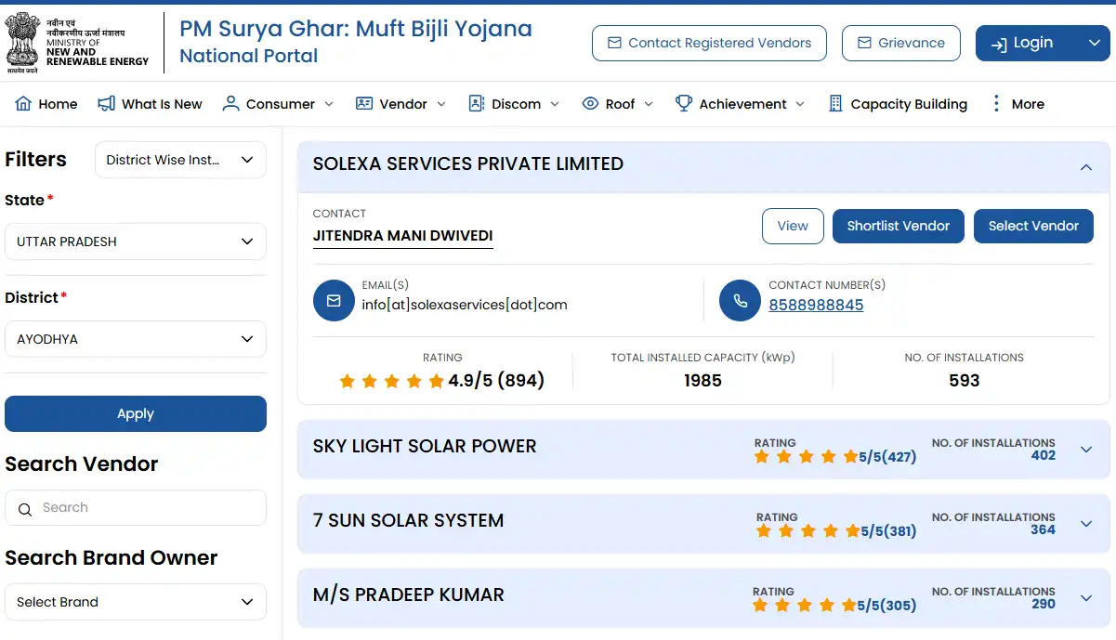Expand the 7 Sun Solar System card
Viewport: 1116px width, 640px height.
[x=1086, y=524]
